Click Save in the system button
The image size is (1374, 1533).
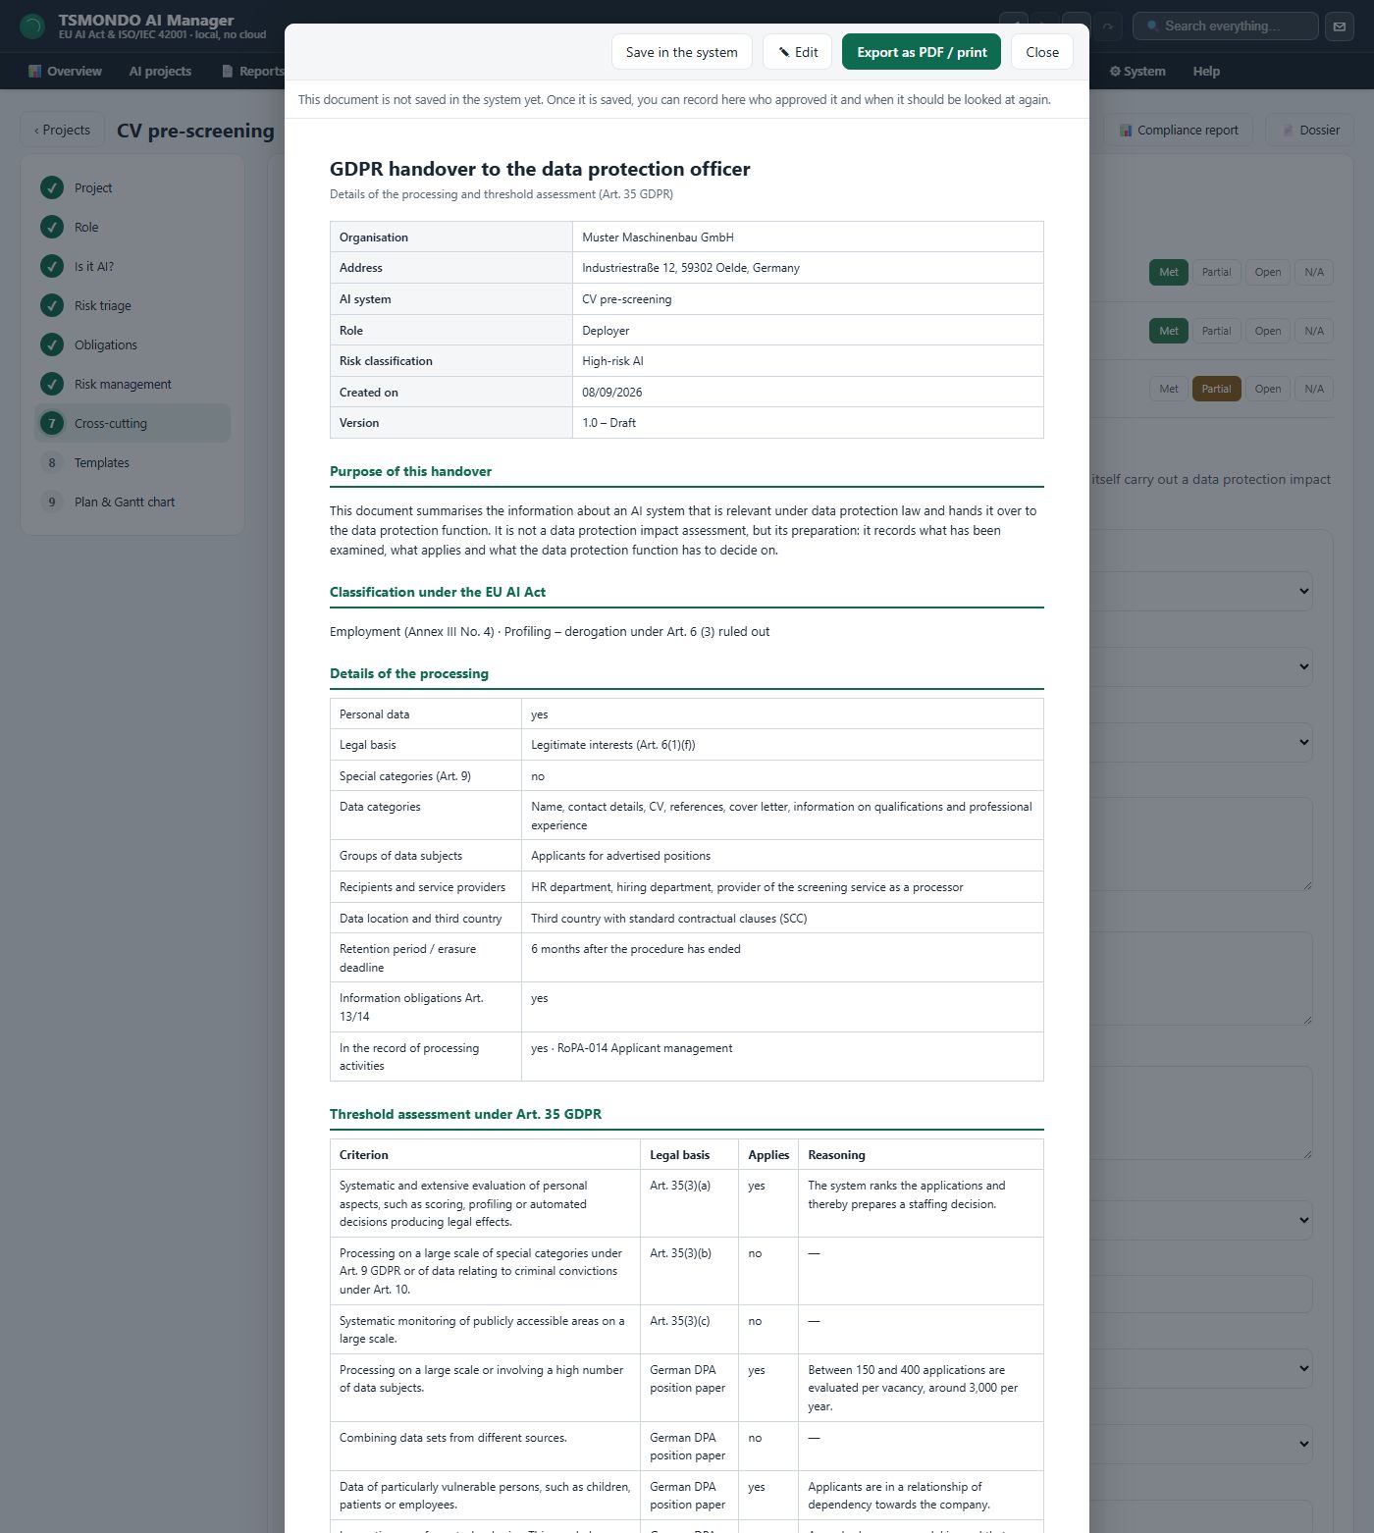tap(682, 52)
